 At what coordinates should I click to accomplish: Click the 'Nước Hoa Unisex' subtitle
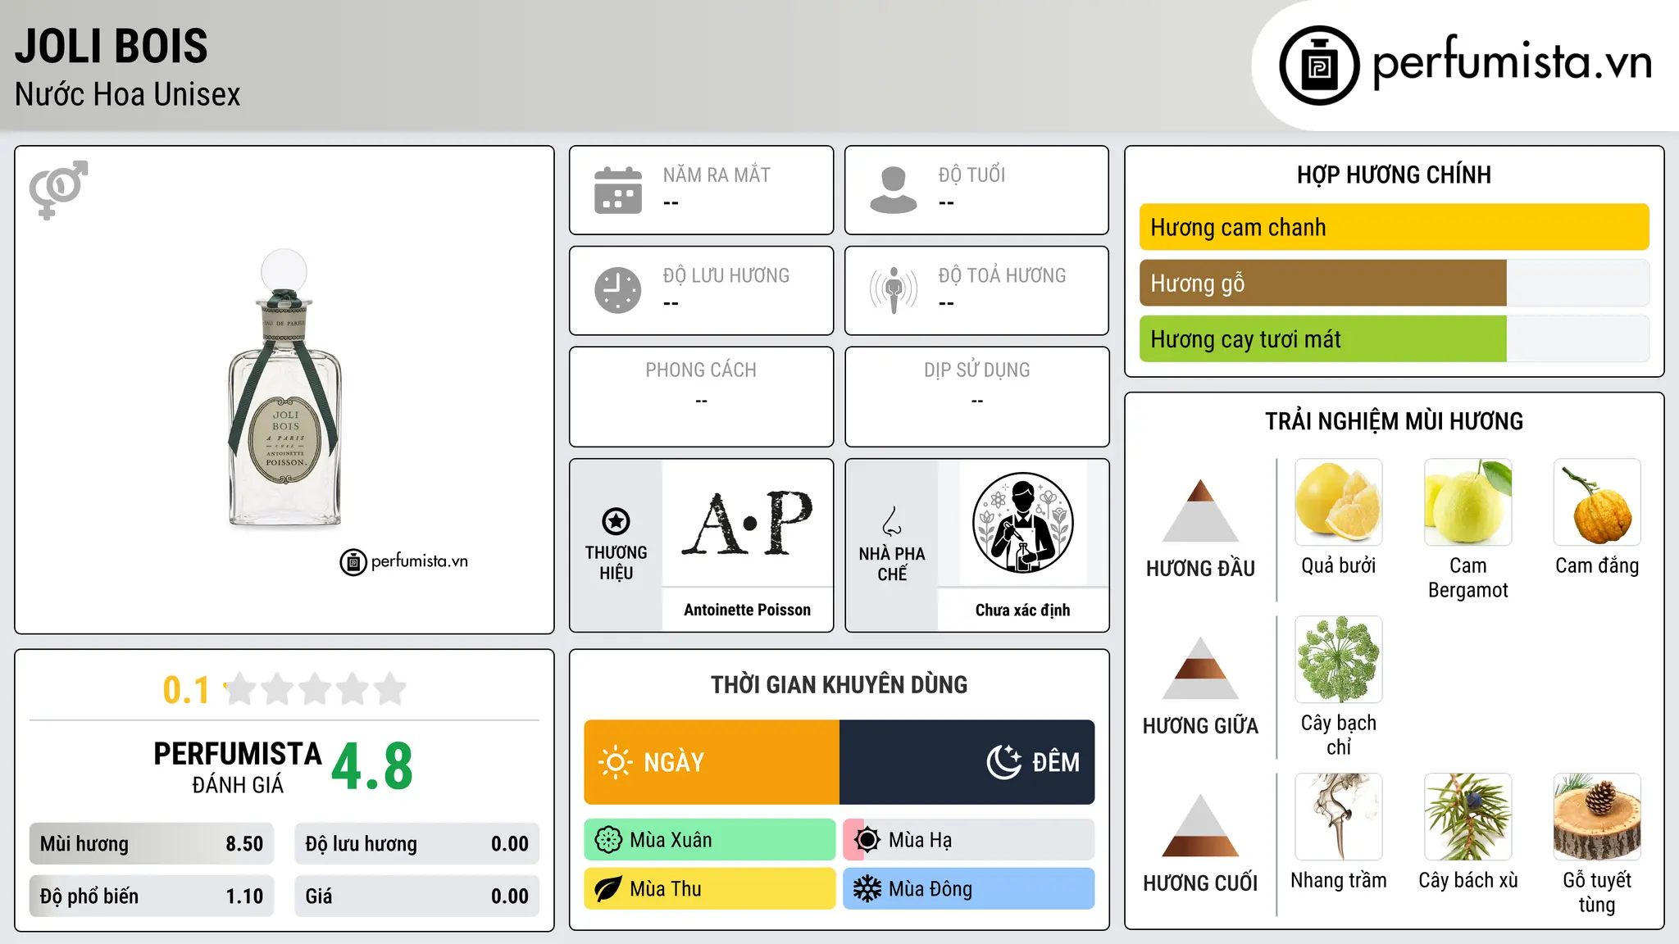click(128, 95)
